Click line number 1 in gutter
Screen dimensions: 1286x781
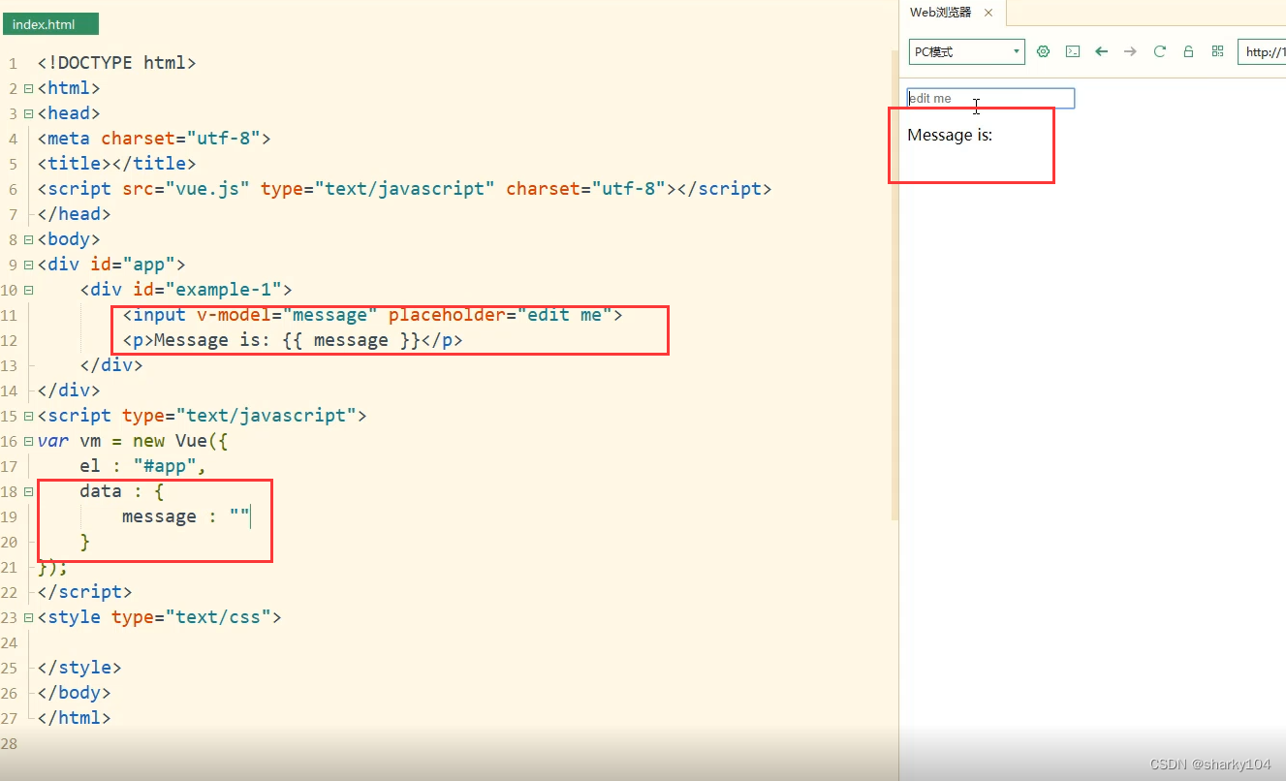pos(13,64)
